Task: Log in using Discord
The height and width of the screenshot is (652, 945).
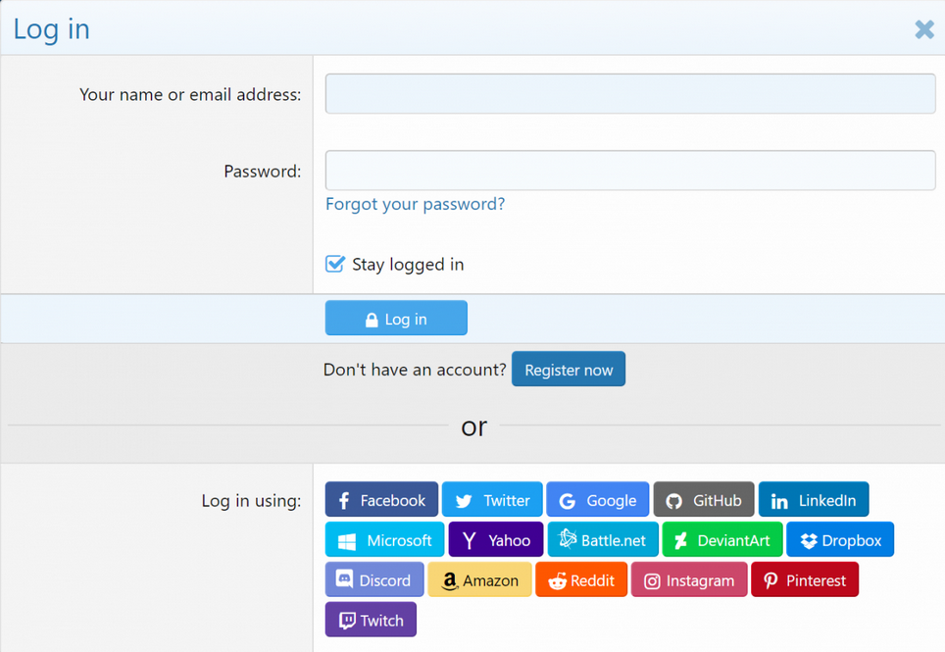Action: tap(374, 580)
